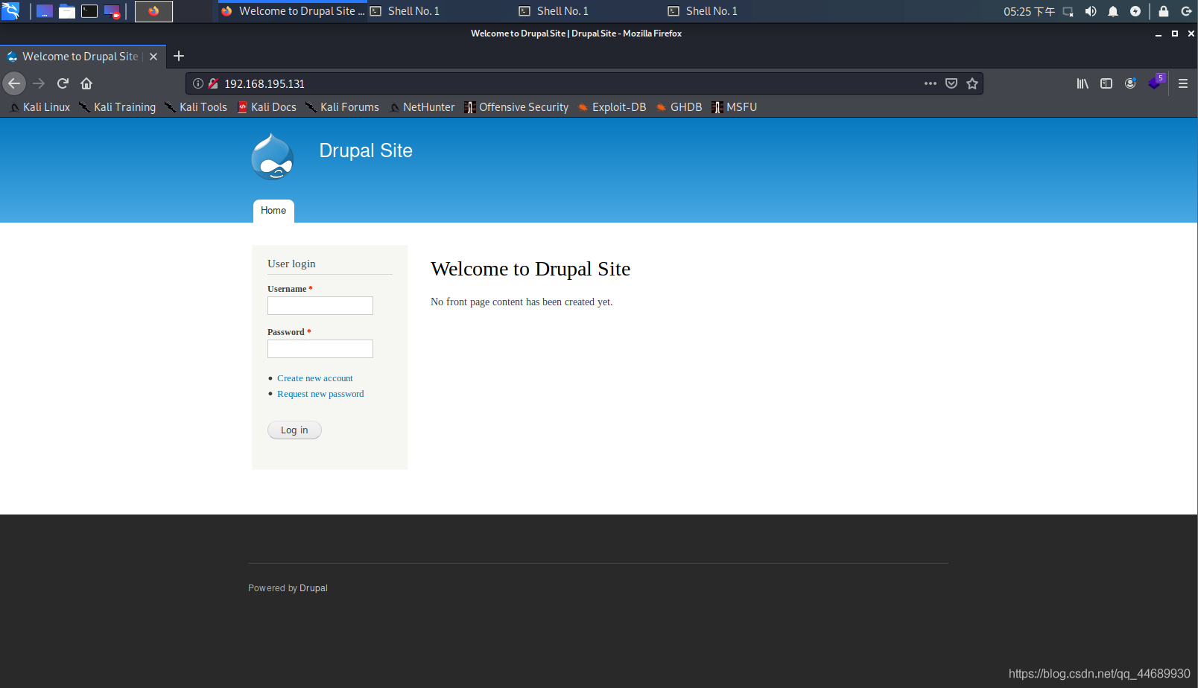This screenshot has height=688, width=1198.
Task: Open Exploit-DB bookmark
Action: (612, 107)
